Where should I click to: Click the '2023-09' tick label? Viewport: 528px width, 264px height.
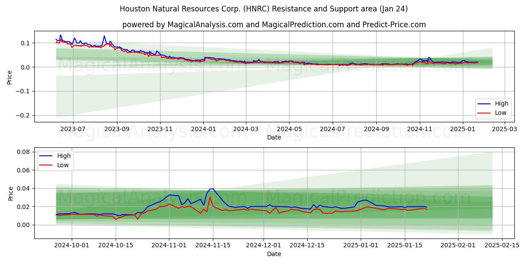tap(117, 129)
